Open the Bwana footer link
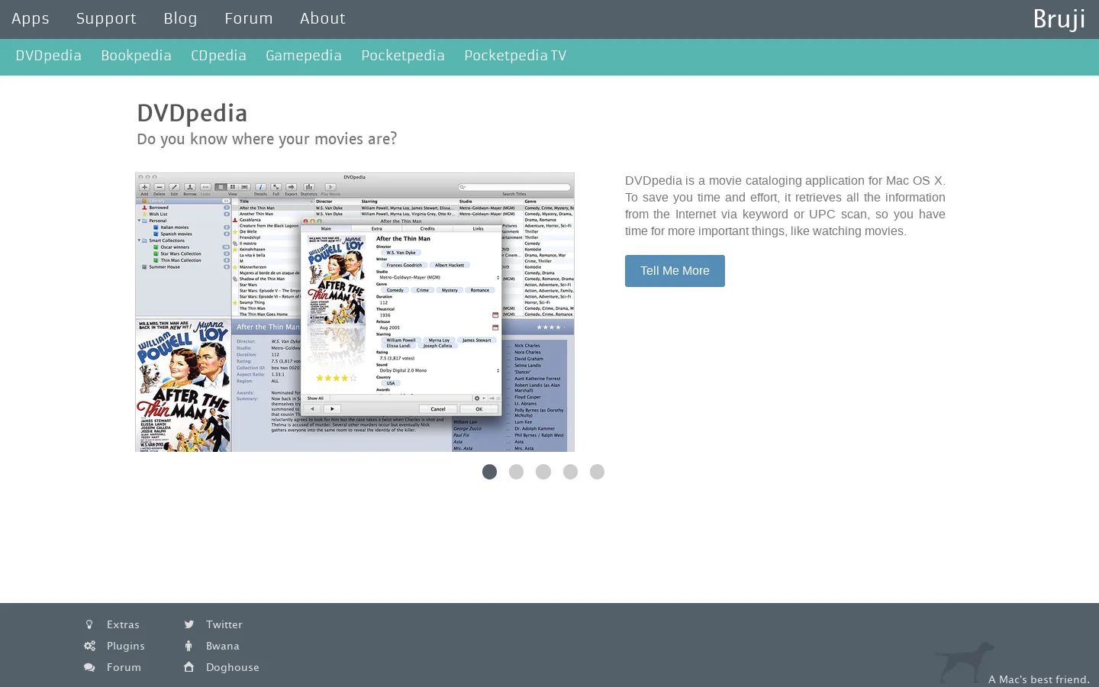Viewport: 1099px width, 687px height. [x=223, y=646]
